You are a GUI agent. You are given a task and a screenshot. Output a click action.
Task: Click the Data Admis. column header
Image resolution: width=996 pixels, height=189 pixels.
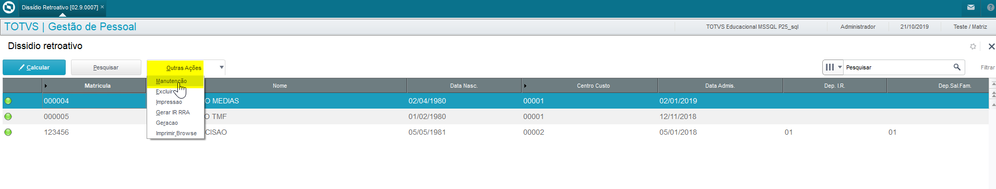[720, 86]
